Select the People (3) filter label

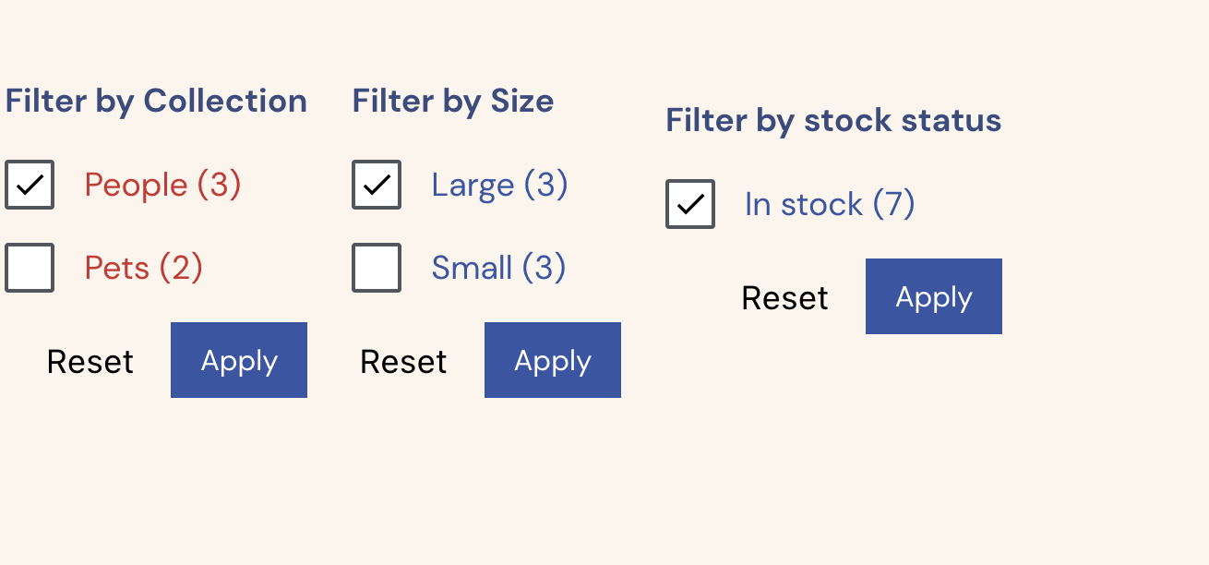[x=162, y=185]
